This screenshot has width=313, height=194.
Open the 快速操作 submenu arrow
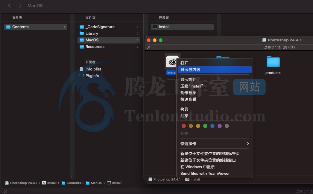(248, 144)
